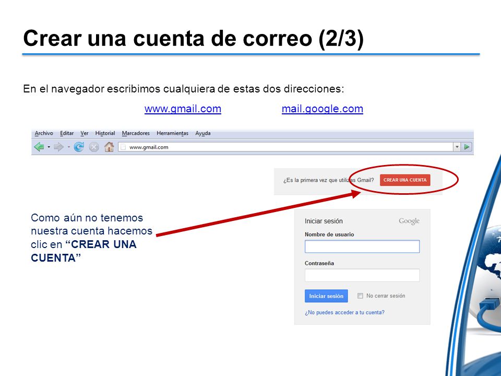The width and height of the screenshot is (501, 376).
Task: Open ¿No puedes acceder a tu cuenta? link
Action: click(344, 312)
